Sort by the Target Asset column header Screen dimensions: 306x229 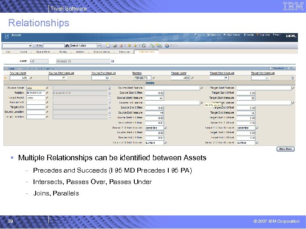point(178,73)
